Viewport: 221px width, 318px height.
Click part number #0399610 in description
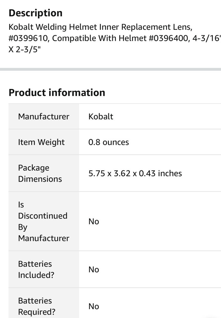click(x=29, y=38)
